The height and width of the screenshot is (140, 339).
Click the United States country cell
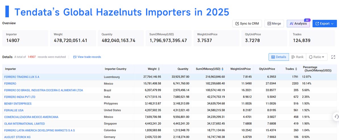coord(113,110)
